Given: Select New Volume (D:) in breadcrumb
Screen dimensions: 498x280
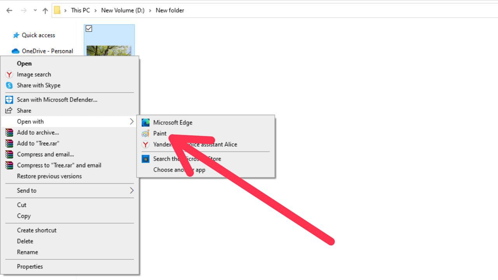Looking at the screenshot, I should pyautogui.click(x=123, y=10).
